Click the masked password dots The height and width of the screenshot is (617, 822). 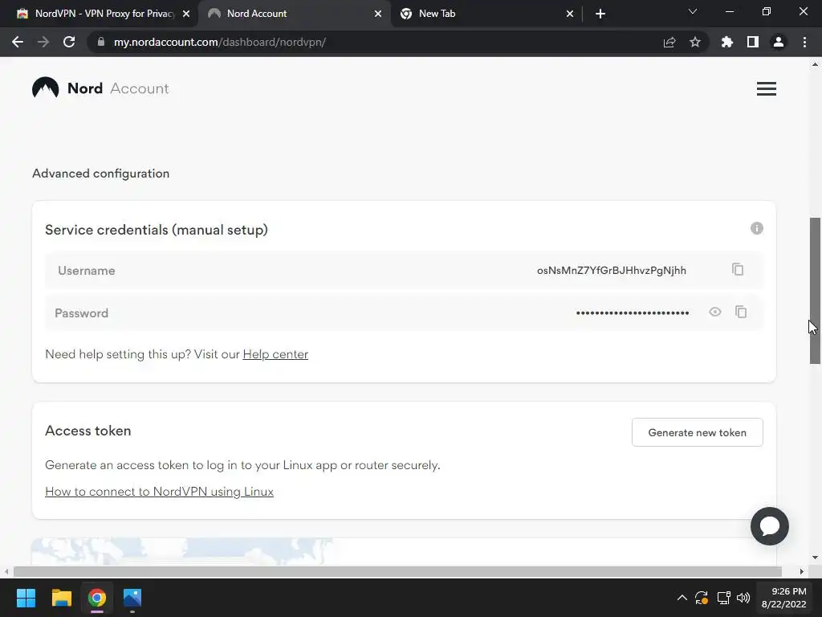(633, 313)
